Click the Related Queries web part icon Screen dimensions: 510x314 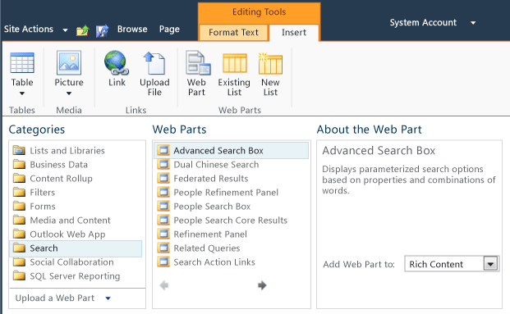click(163, 248)
